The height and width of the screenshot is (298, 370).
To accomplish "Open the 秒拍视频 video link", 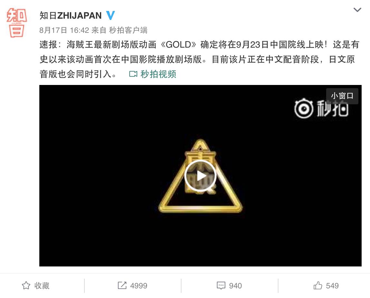I will pos(158,74).
